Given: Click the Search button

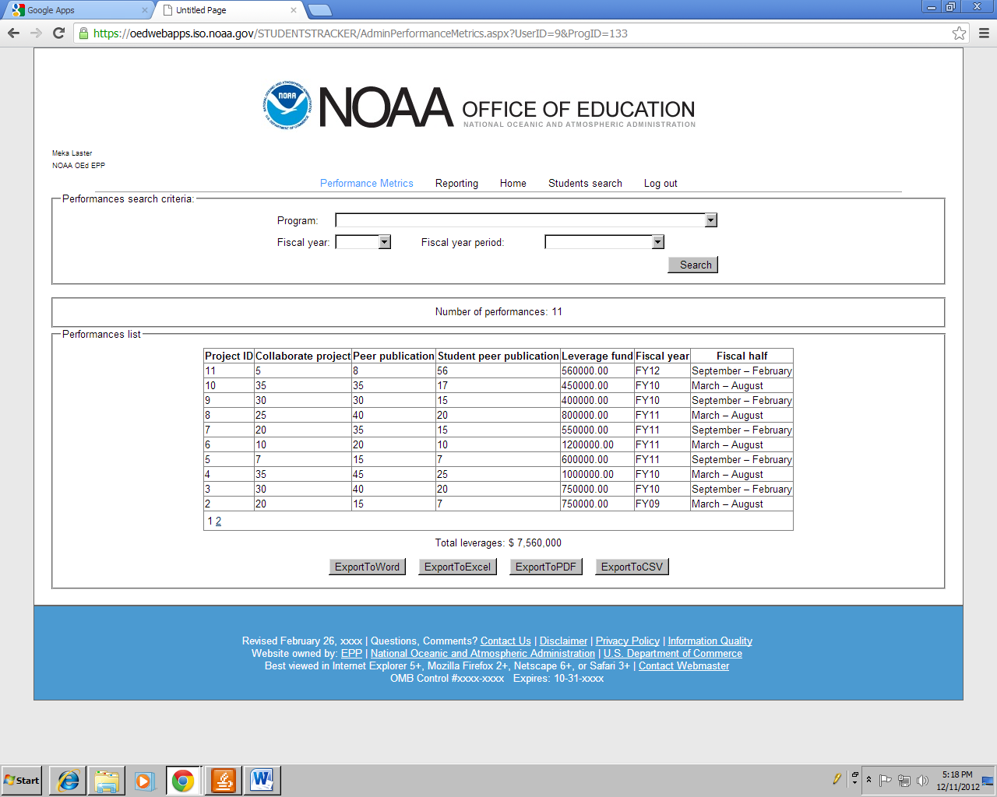Looking at the screenshot, I should (693, 265).
